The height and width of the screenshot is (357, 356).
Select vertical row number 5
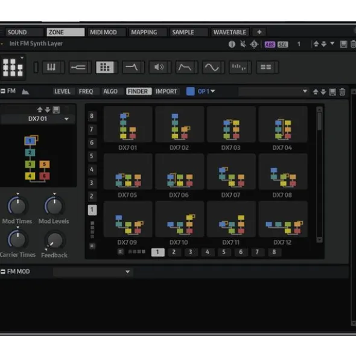pyautogui.click(x=92, y=156)
